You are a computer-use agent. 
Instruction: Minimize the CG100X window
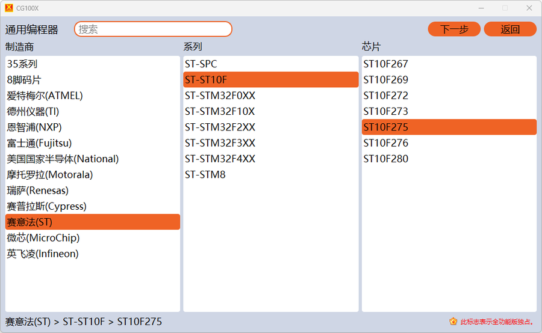tap(481, 8)
